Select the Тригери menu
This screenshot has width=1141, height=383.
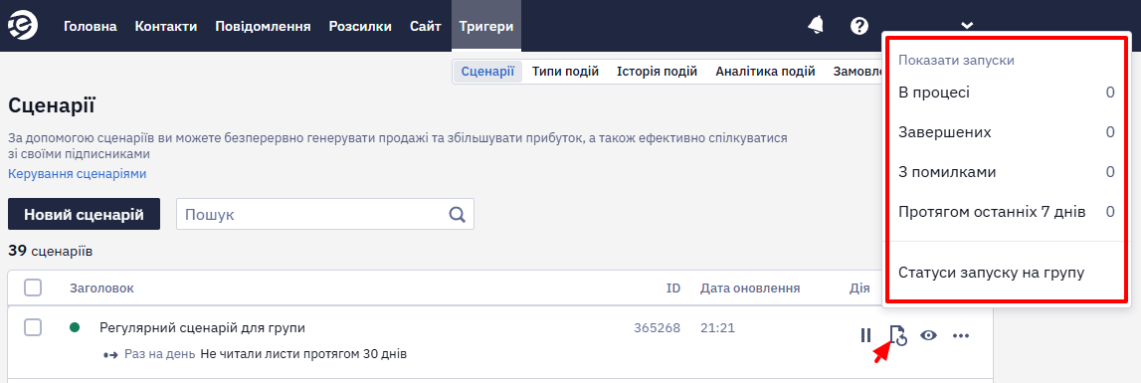(486, 26)
